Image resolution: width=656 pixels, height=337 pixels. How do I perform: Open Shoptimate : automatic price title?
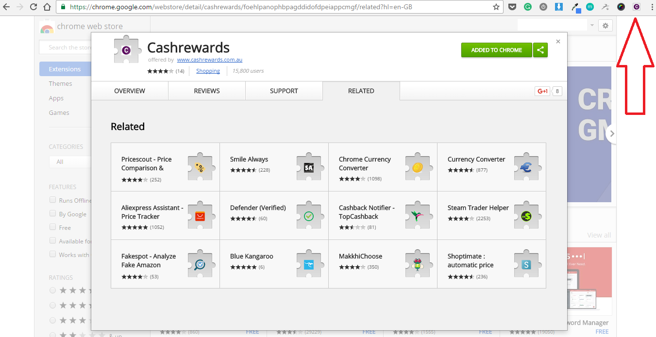[471, 260]
